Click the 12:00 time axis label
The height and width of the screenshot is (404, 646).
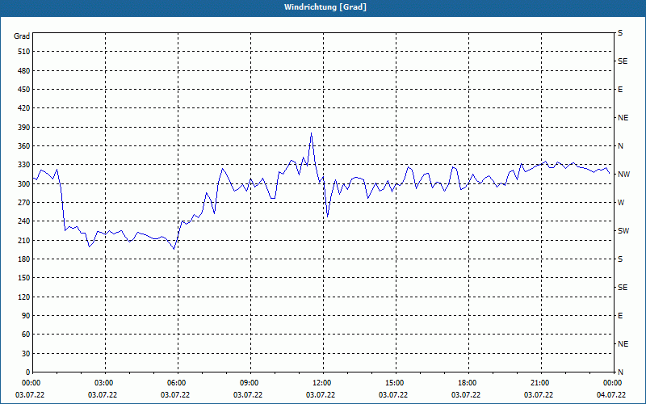[x=322, y=383]
